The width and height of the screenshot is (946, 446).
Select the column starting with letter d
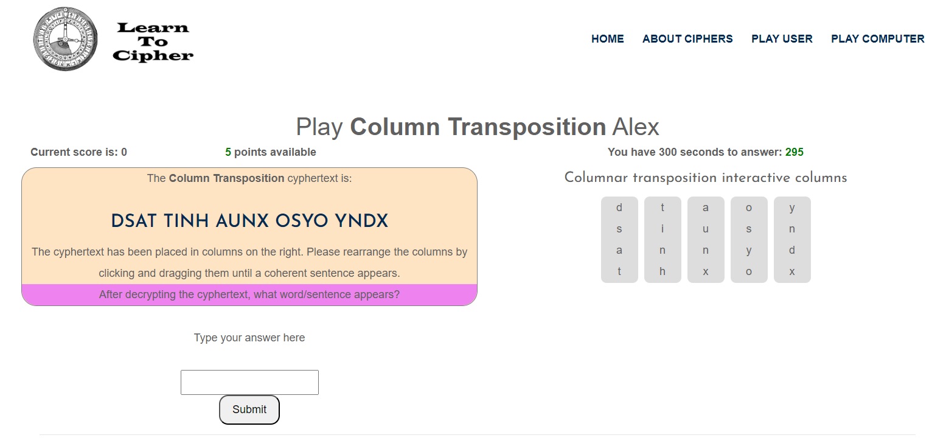[x=619, y=240]
